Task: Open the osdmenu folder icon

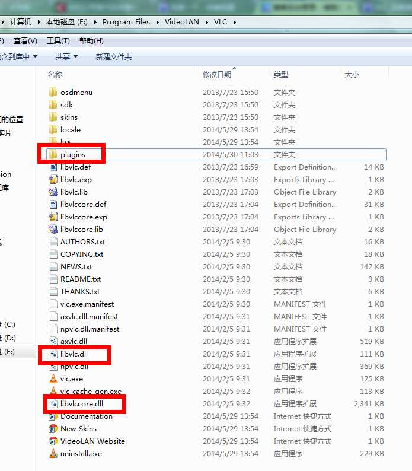Action: click(x=53, y=92)
